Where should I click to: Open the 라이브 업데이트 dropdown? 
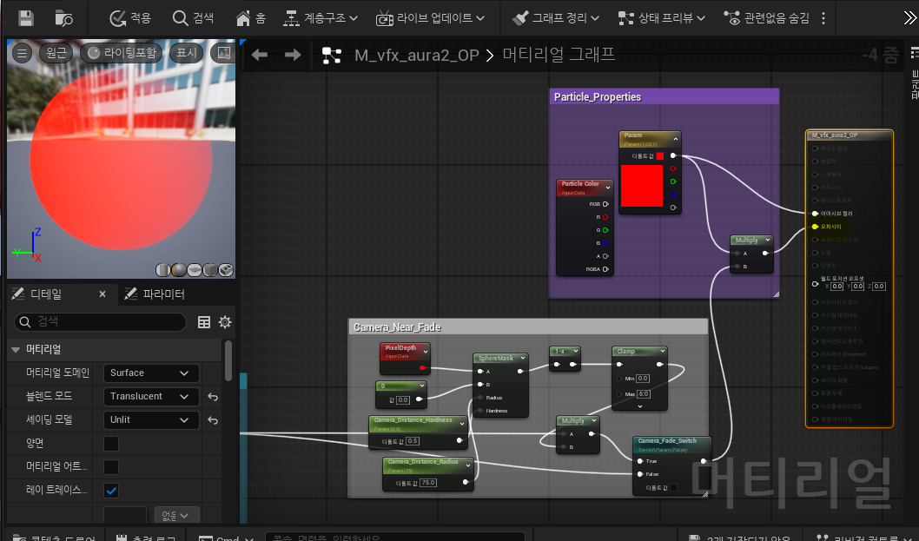tap(430, 18)
